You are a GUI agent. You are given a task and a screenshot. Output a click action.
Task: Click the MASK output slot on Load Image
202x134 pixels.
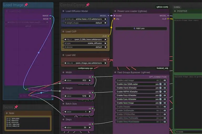[50, 19]
